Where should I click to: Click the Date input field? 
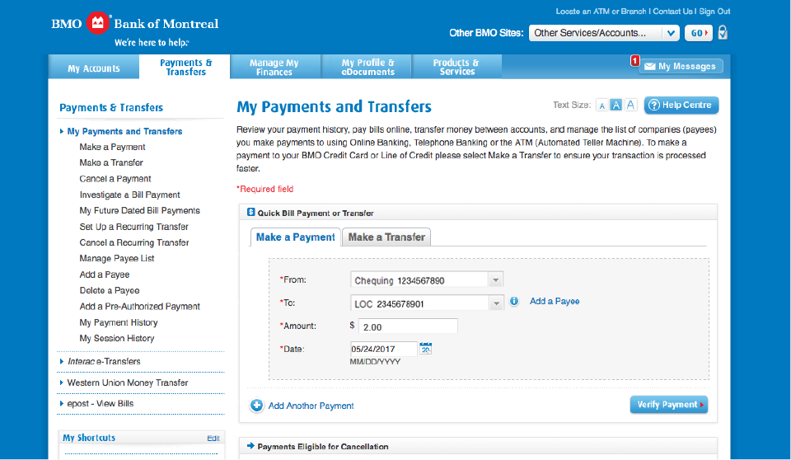[x=383, y=349]
